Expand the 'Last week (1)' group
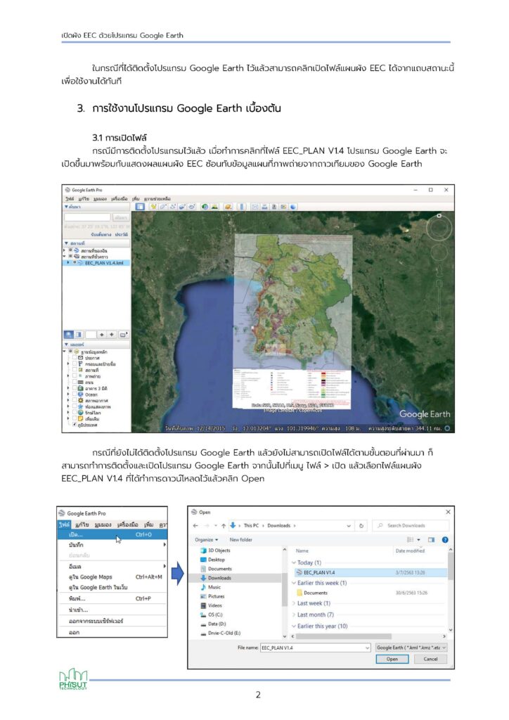This screenshot has height=720, width=509. coord(294,603)
